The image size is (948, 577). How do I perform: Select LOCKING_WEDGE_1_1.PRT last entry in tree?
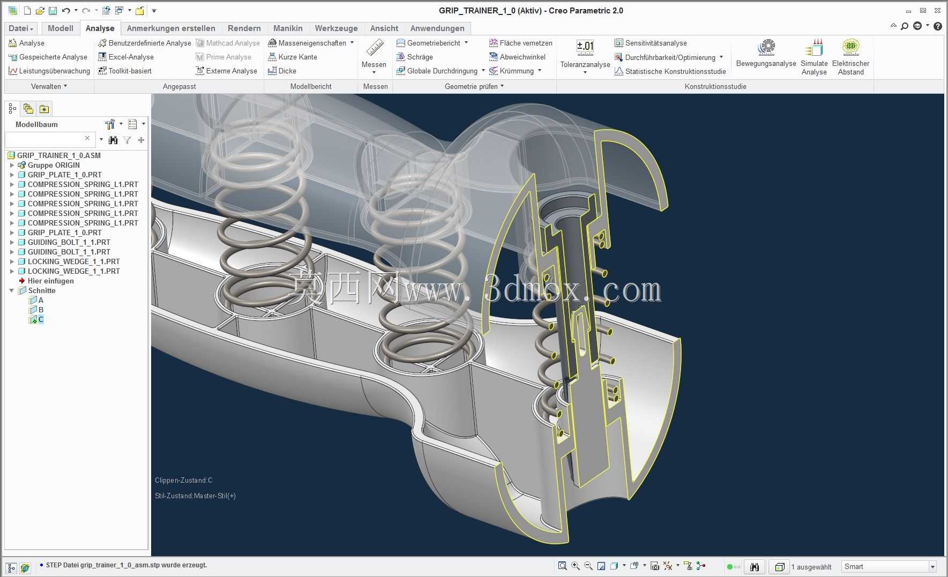click(69, 271)
